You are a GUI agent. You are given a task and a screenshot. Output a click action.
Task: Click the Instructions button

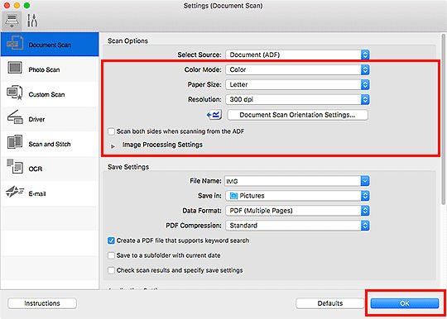click(42, 303)
